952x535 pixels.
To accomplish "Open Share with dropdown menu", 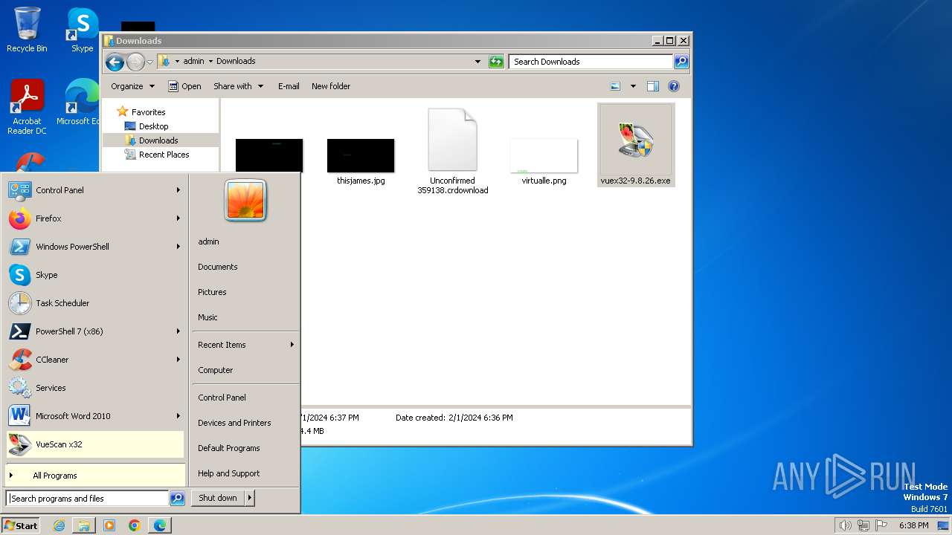I will (238, 86).
